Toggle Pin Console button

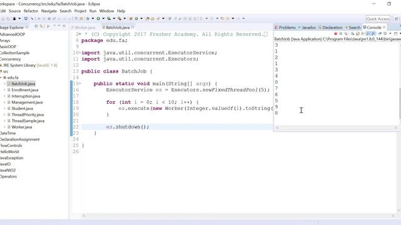pos(380,34)
